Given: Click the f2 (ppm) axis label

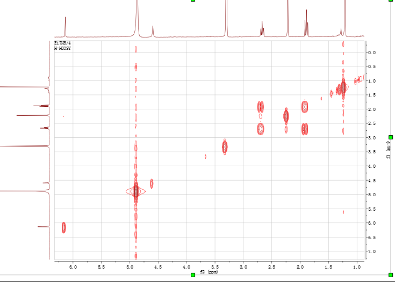Looking at the screenshot, I should click(209, 272).
